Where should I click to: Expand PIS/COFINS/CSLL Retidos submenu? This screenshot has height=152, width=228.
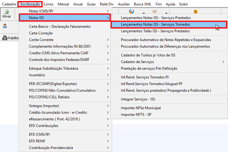[65, 97]
